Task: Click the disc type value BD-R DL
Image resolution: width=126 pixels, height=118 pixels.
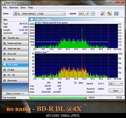Action: click(24, 24)
